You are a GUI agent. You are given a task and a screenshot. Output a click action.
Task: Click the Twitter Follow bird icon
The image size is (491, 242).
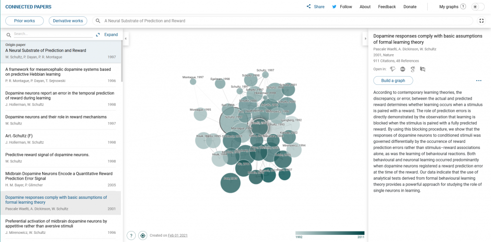click(x=335, y=7)
